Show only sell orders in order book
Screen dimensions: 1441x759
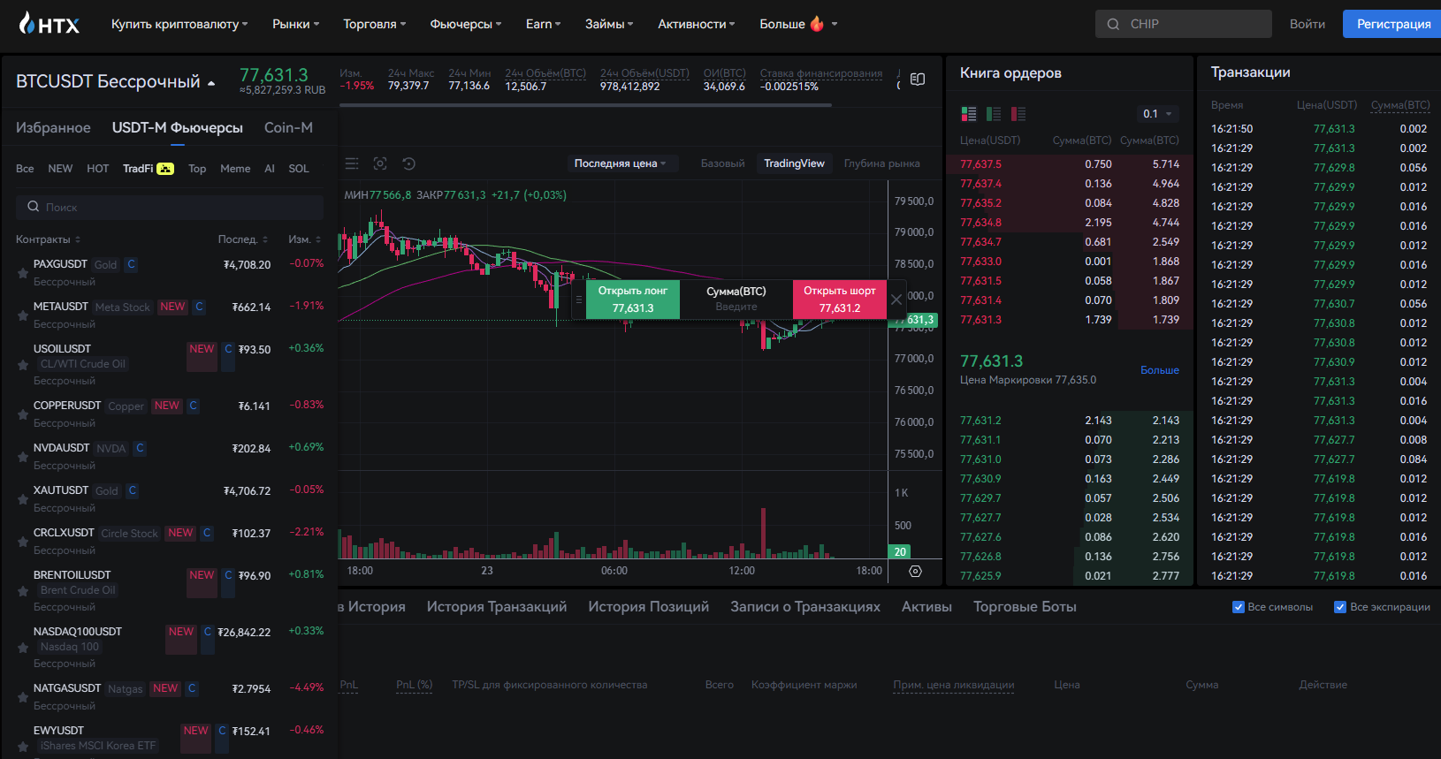click(x=1018, y=114)
